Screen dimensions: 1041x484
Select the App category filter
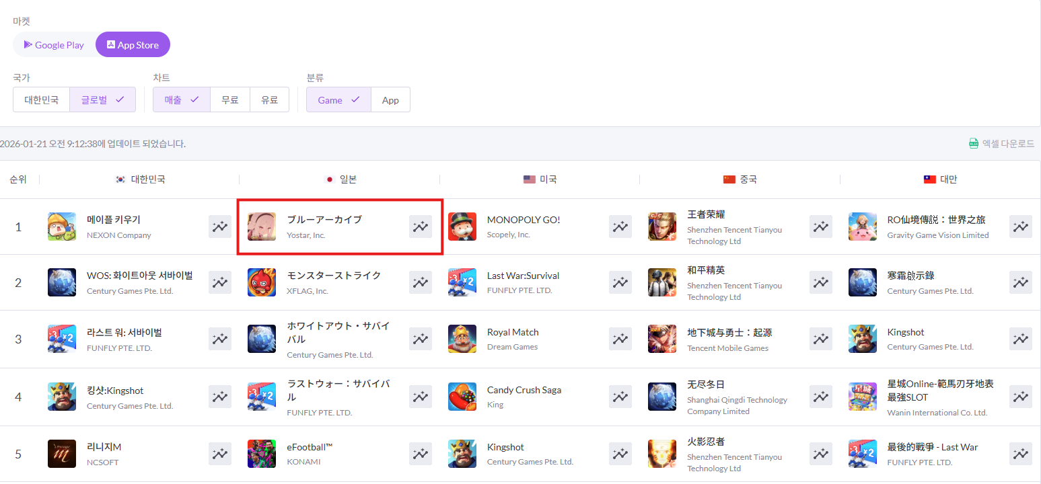click(390, 100)
